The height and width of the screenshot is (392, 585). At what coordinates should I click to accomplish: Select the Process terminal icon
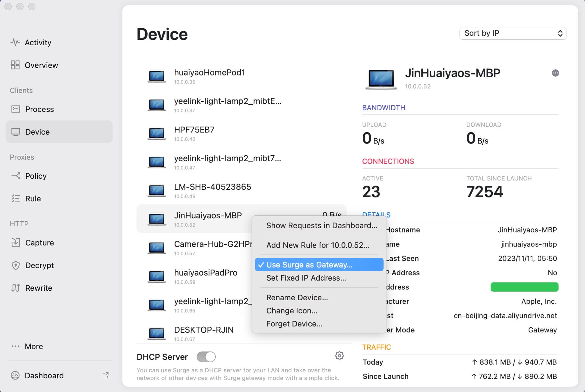(15, 109)
